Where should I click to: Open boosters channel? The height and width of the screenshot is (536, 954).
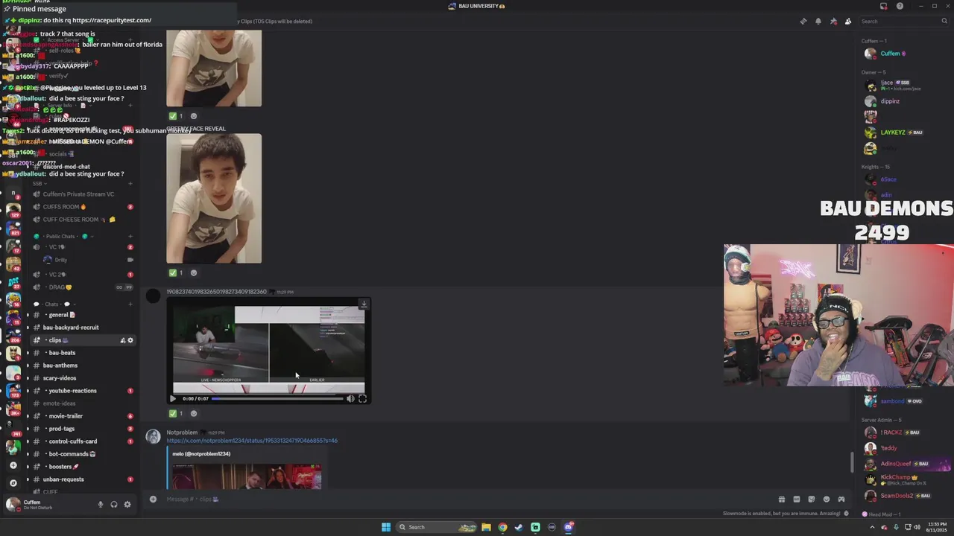click(x=82, y=467)
